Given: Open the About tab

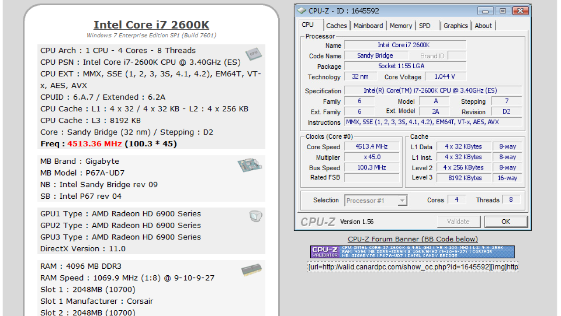Looking at the screenshot, I should tap(483, 26).
